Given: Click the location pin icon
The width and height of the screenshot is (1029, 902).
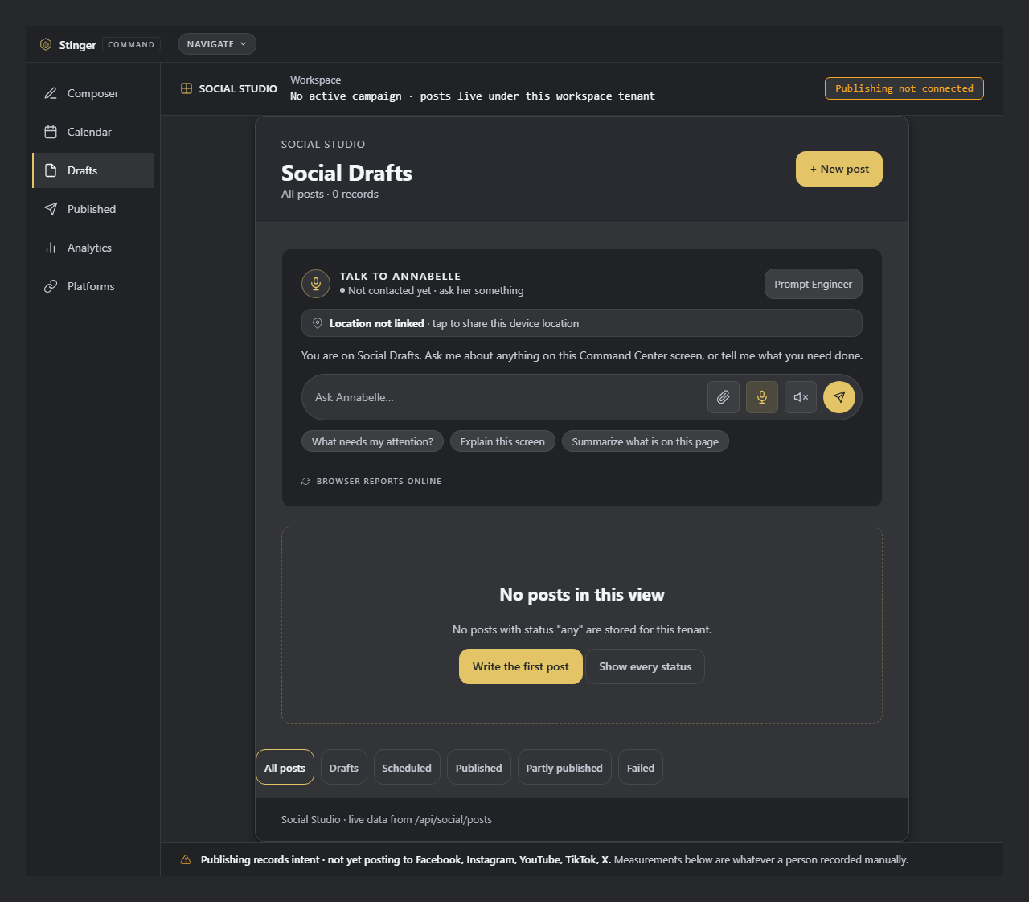Looking at the screenshot, I should tap(318, 323).
